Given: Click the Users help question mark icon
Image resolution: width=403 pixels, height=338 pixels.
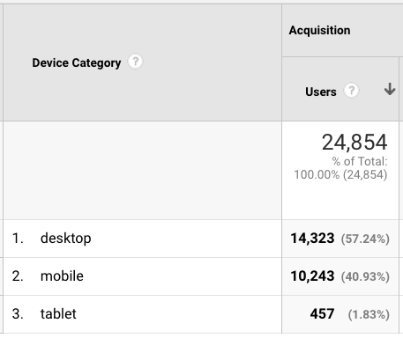Looking at the screenshot, I should [x=351, y=91].
